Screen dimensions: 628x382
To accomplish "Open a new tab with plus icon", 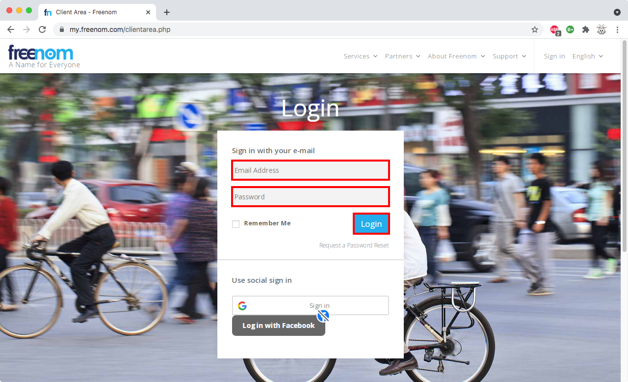I will pyautogui.click(x=167, y=12).
